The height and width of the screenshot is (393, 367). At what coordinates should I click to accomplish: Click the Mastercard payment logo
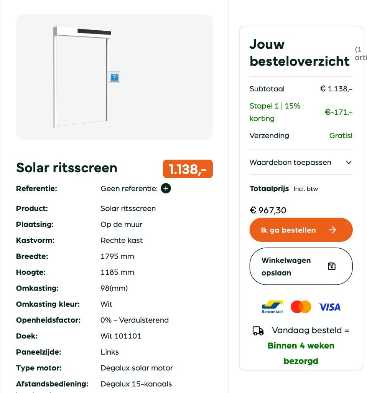pos(301,307)
